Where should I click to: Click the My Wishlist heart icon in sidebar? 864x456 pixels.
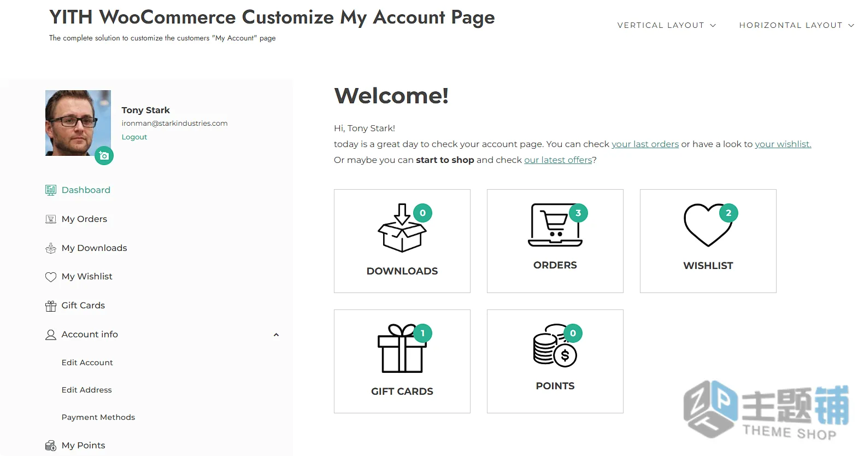coord(51,277)
